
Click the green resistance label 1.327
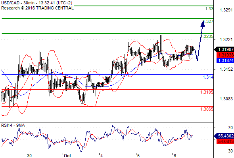point(208,21)
